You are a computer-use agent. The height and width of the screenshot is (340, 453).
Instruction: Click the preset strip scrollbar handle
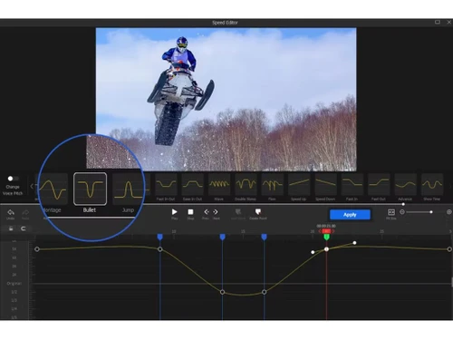coord(403,204)
